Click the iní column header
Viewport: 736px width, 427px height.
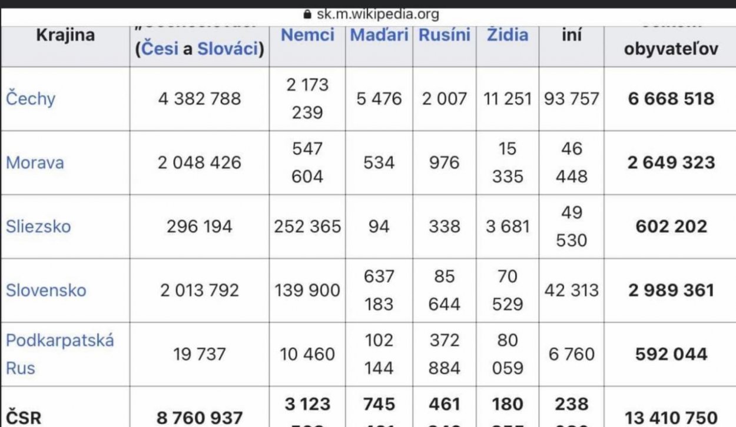coord(572,35)
